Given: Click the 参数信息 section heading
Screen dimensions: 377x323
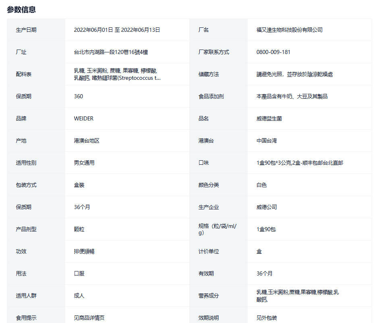Looking at the screenshot, I should point(21,9).
